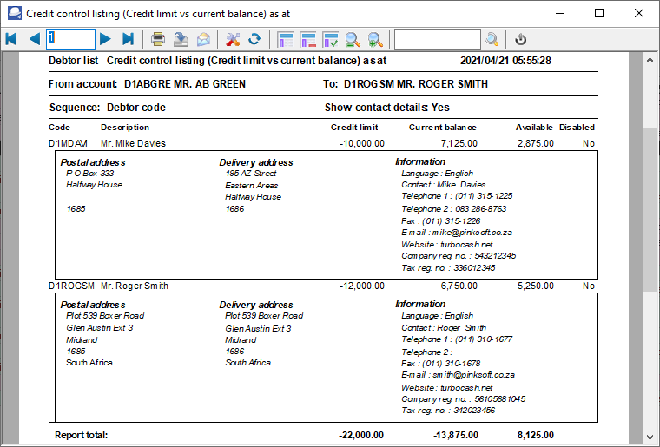Zoom out of the report

(x=353, y=39)
